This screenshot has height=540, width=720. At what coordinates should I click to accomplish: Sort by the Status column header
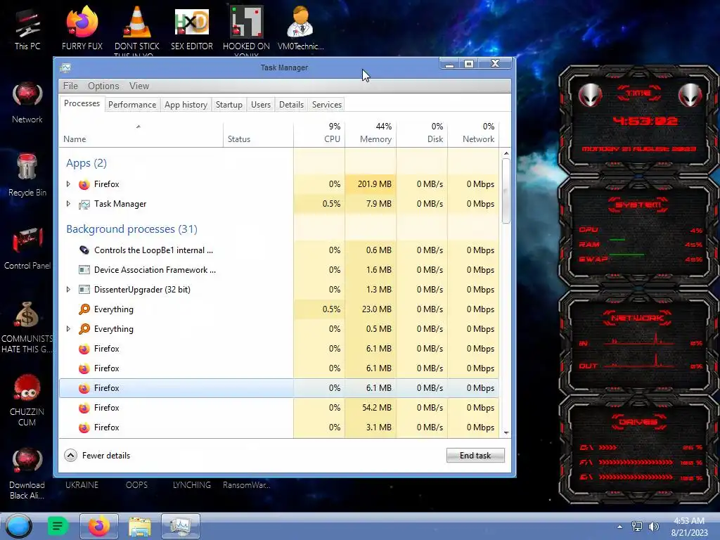259,134
